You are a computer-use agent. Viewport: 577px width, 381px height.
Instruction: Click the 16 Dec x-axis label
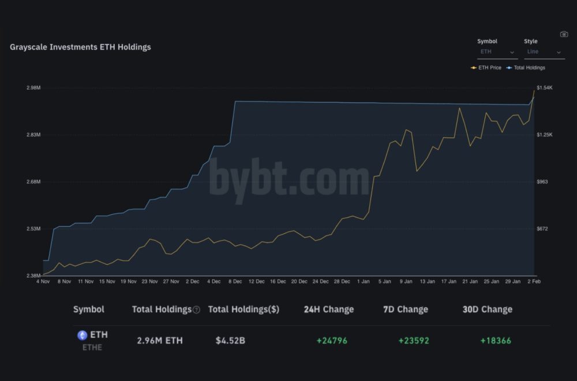278,282
